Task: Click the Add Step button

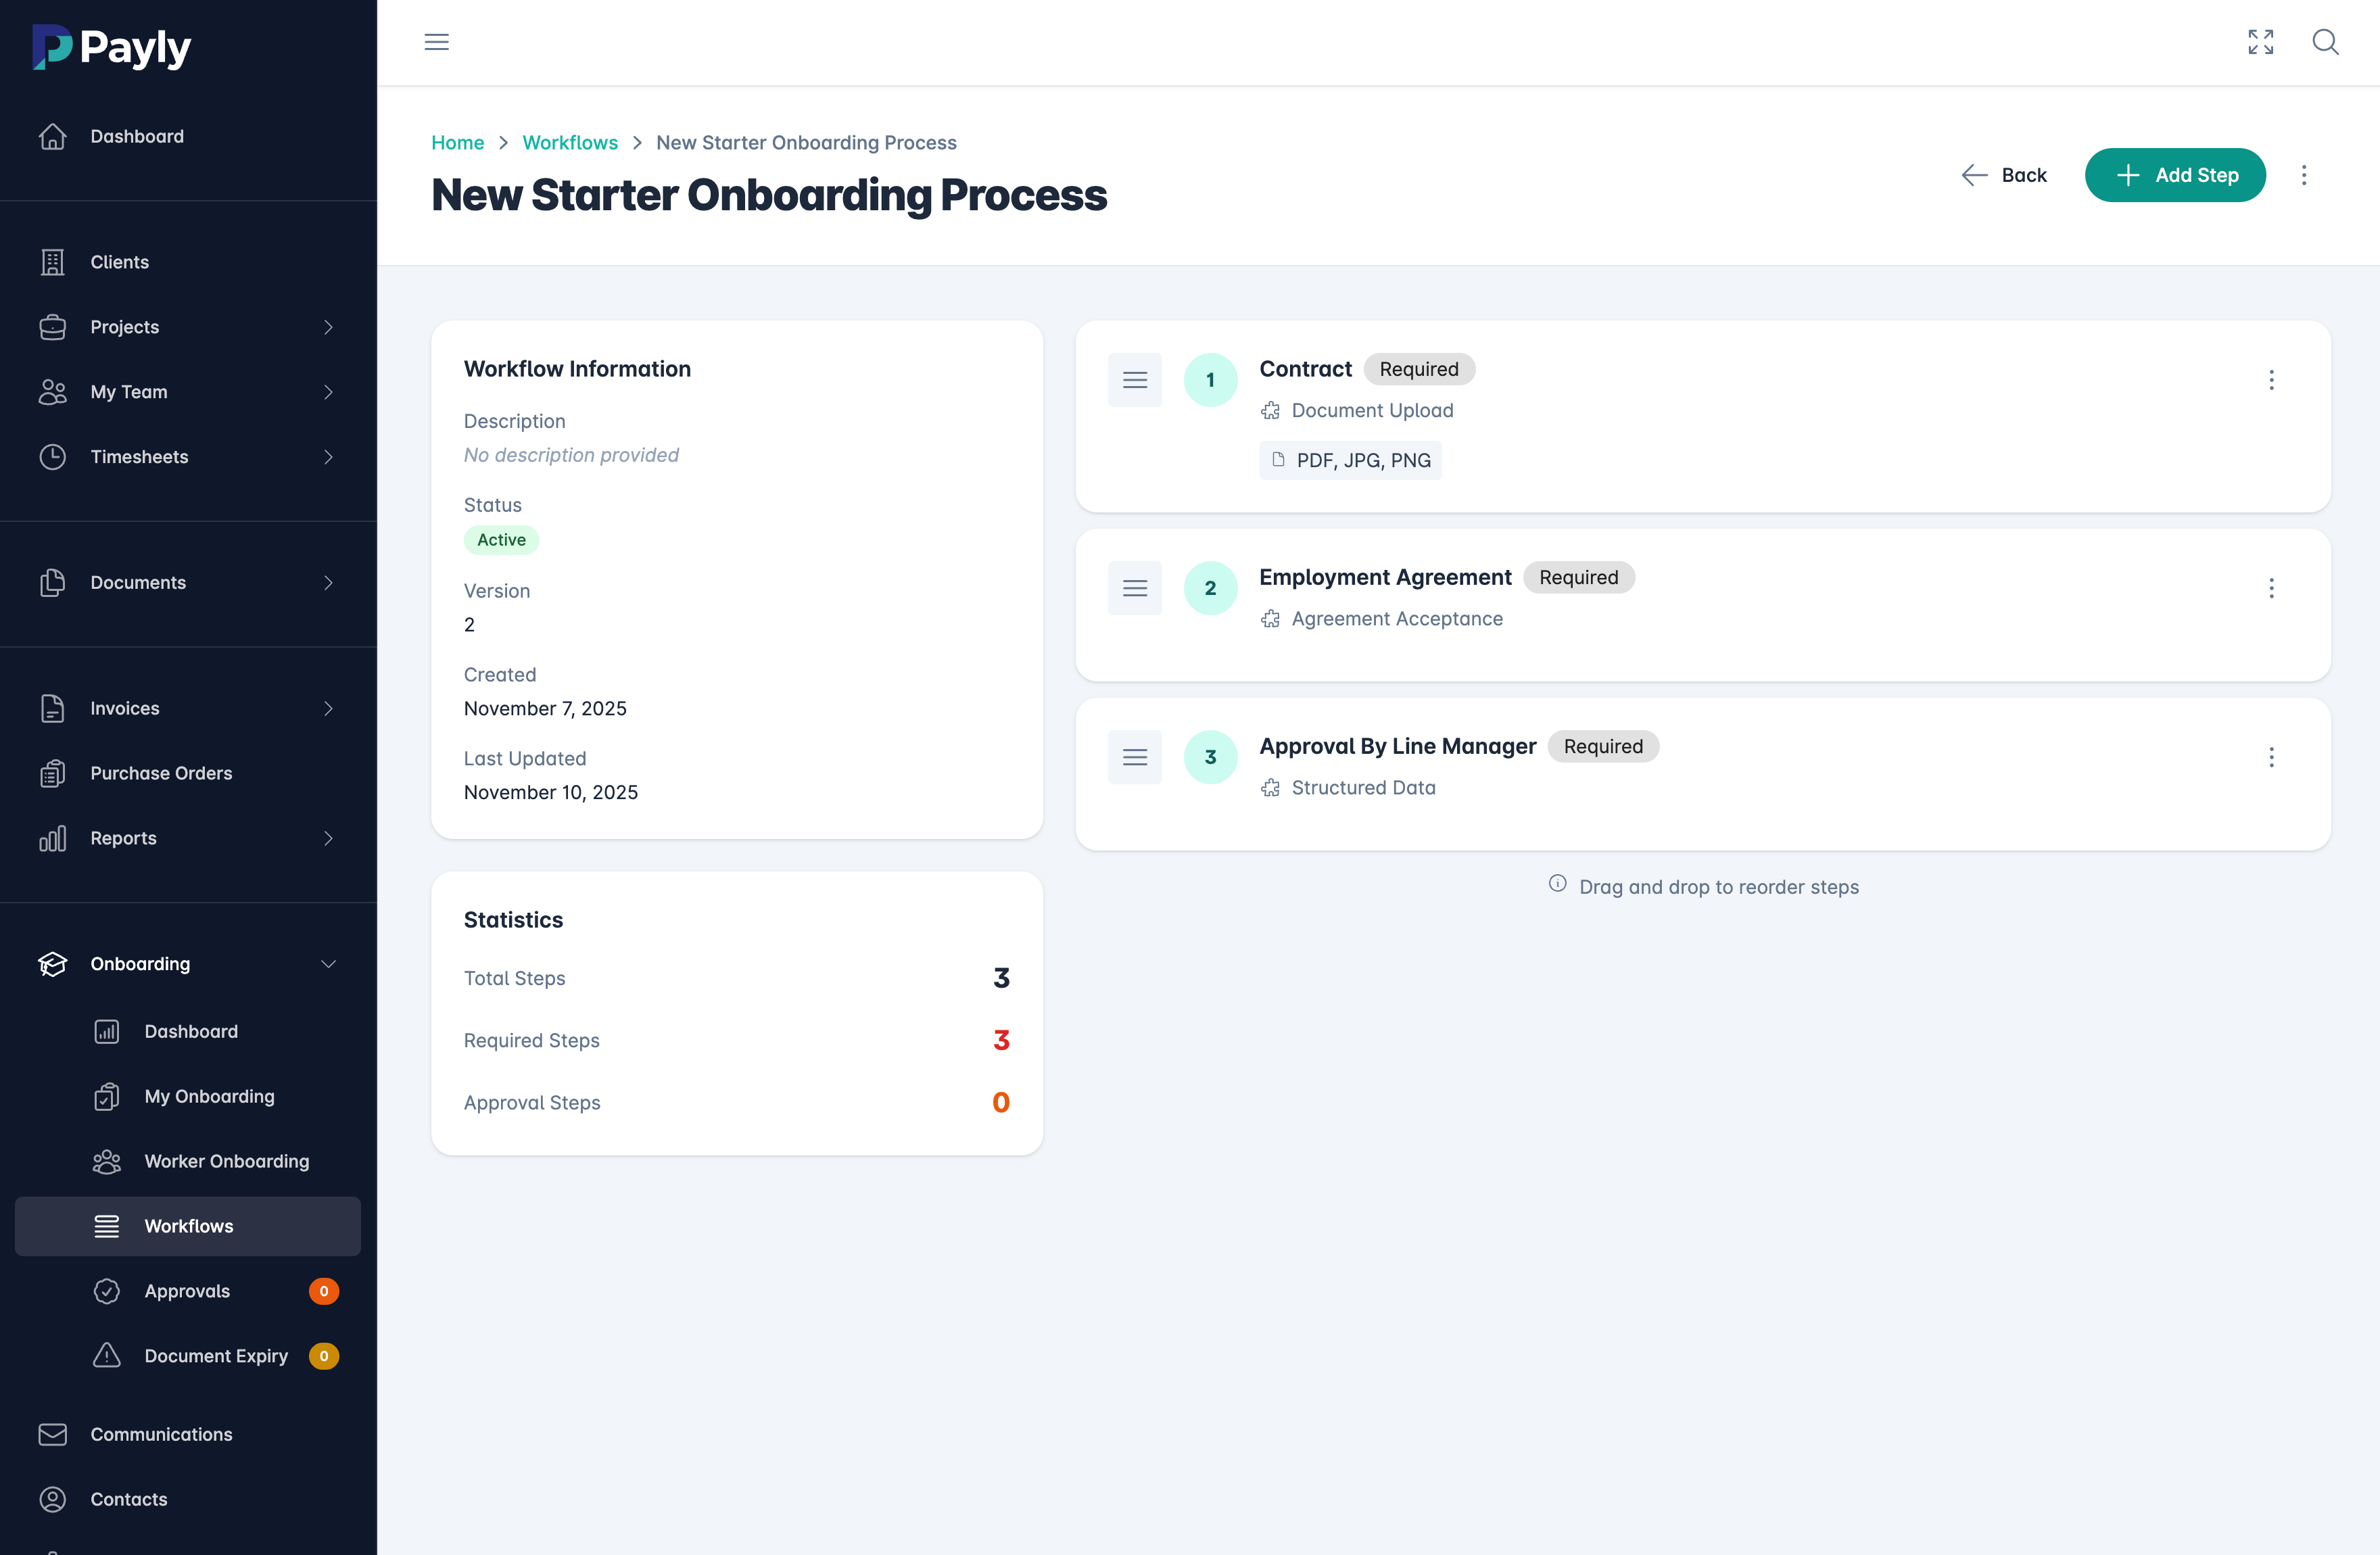Action: (x=2176, y=174)
